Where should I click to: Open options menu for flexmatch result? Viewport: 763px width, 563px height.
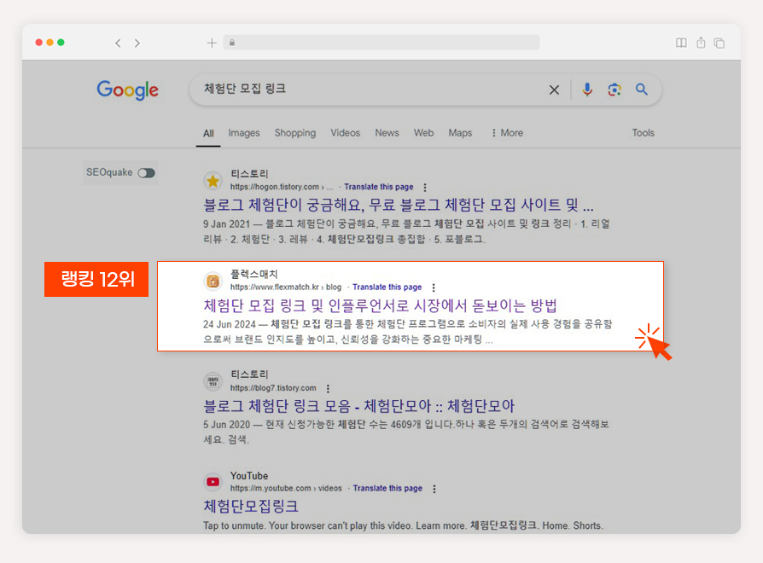(x=434, y=287)
